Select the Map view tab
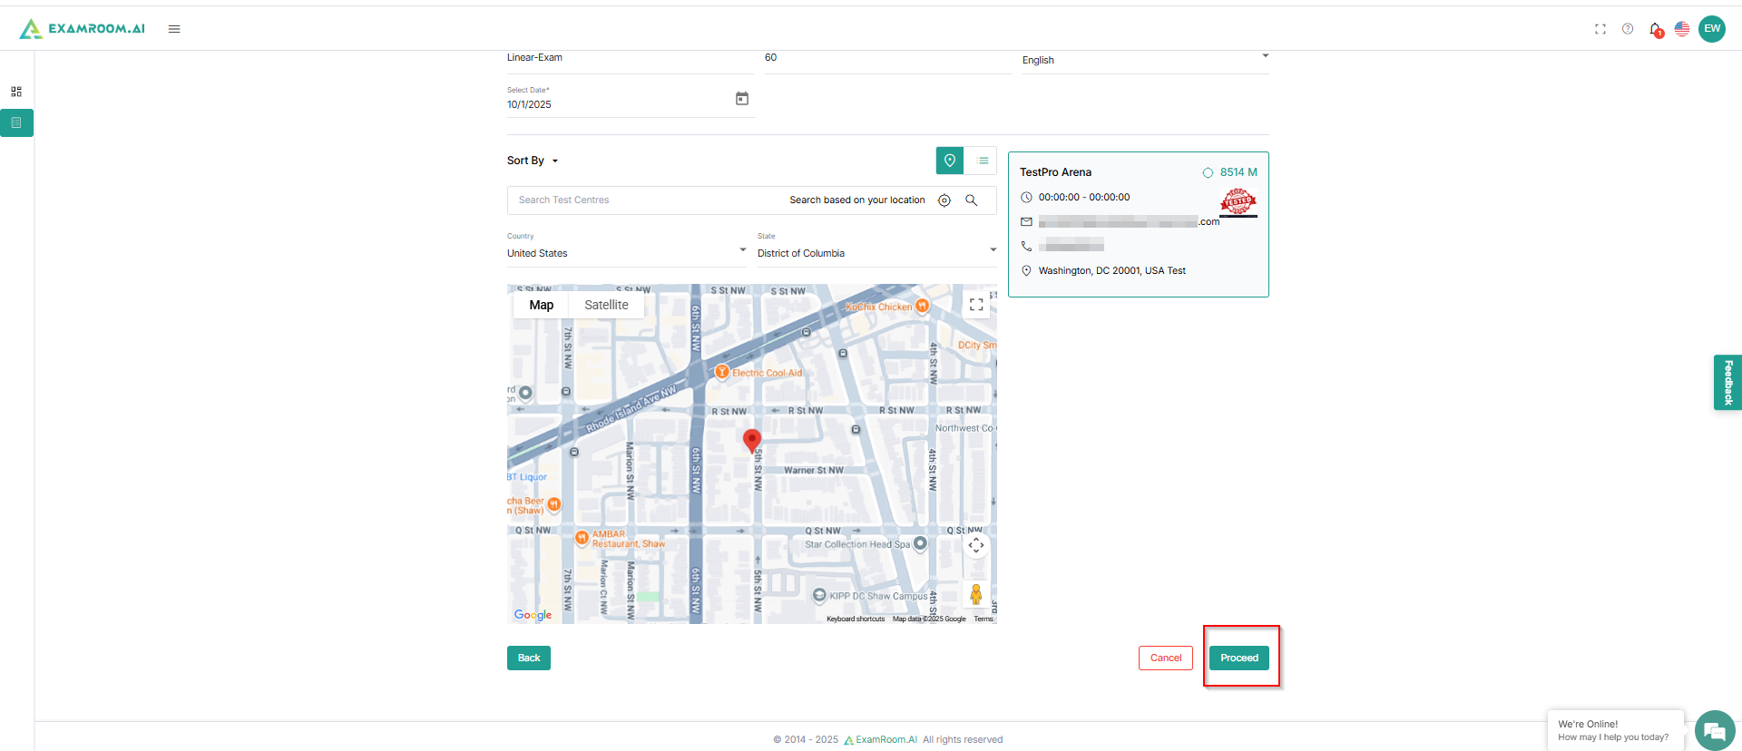The height and width of the screenshot is (751, 1742). click(542, 305)
